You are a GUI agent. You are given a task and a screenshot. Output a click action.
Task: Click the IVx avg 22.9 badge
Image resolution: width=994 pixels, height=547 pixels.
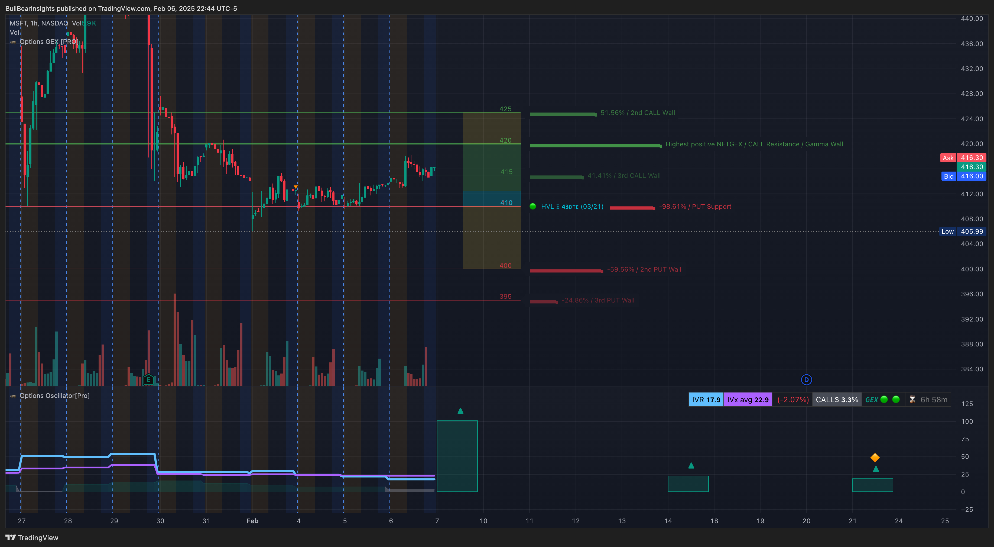tap(748, 400)
